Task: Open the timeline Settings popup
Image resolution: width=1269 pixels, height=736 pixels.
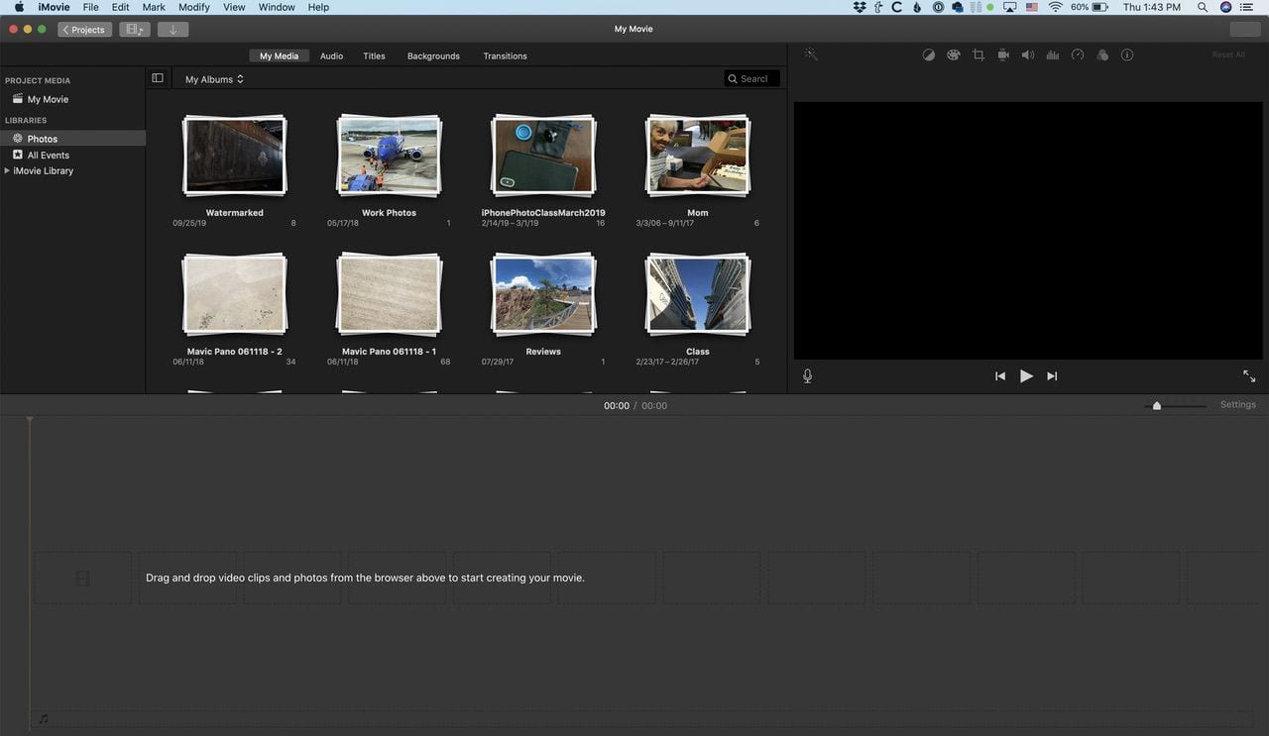Action: 1237,405
